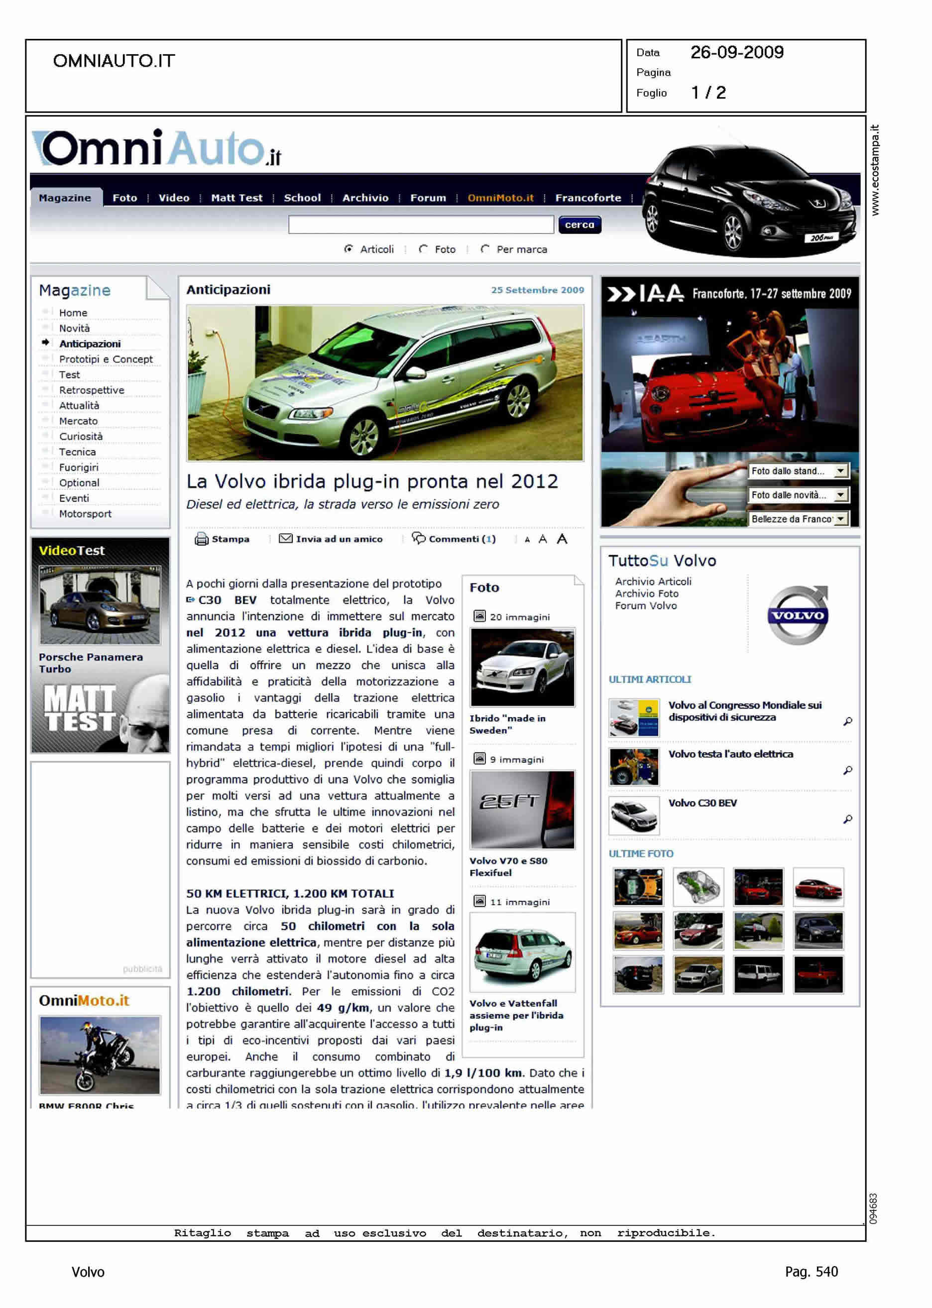Click into the search text field
Screen dimensions: 932x1308
(421, 225)
